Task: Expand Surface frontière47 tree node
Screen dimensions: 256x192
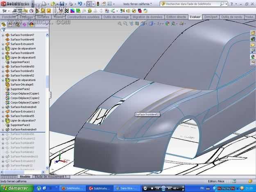Action: pos(3,35)
